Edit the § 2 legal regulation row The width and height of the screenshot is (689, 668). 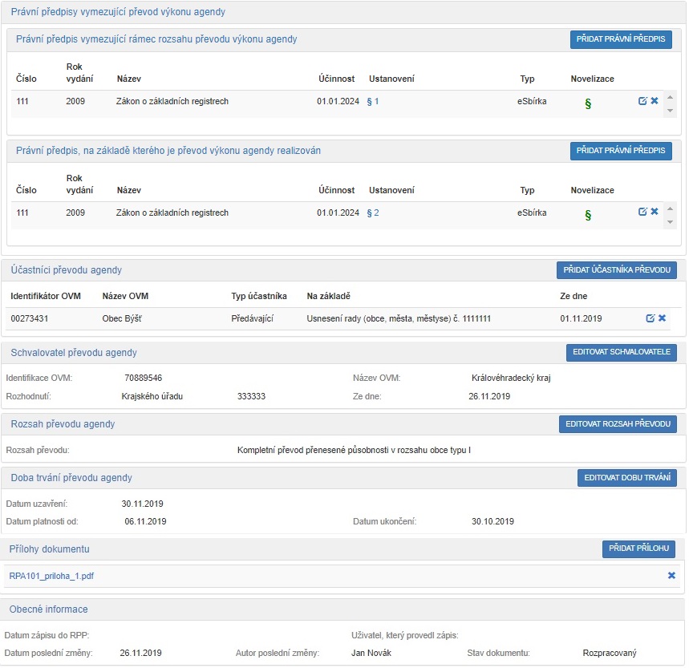(x=642, y=212)
